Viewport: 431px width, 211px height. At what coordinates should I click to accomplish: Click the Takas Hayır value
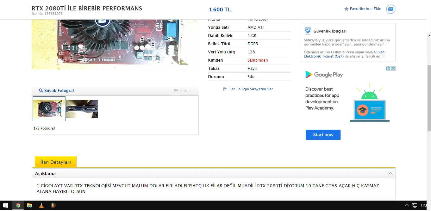click(x=252, y=68)
